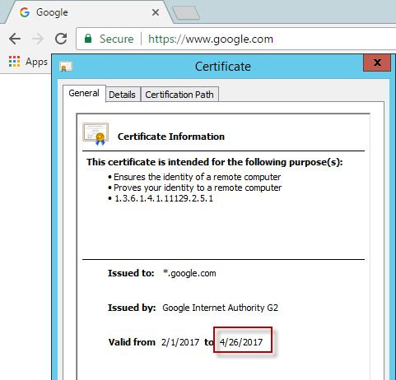
Task: Open a new browser tab
Action: pos(186,12)
